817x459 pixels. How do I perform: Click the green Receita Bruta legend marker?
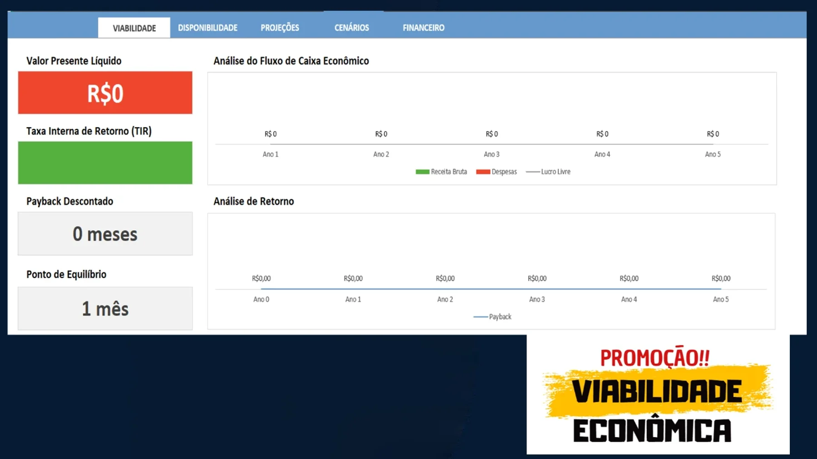click(x=422, y=172)
